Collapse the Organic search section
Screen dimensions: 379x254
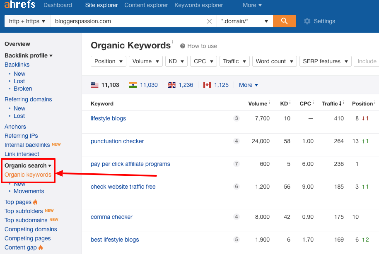(x=28, y=165)
